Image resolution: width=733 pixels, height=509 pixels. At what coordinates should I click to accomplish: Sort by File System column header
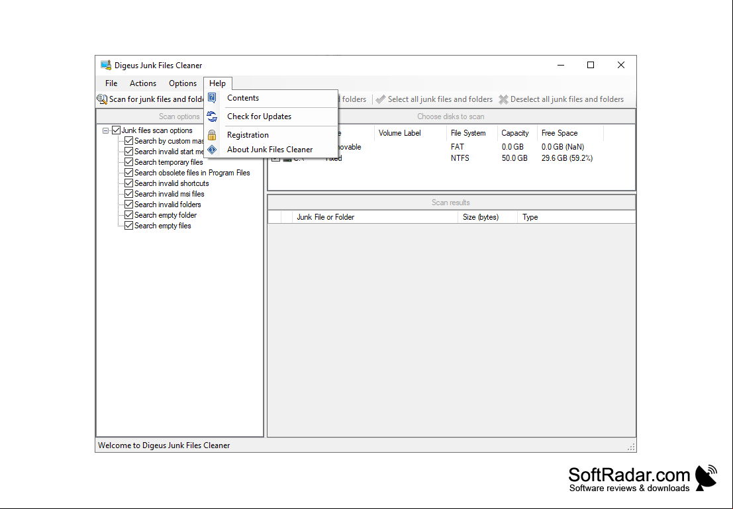(x=471, y=133)
